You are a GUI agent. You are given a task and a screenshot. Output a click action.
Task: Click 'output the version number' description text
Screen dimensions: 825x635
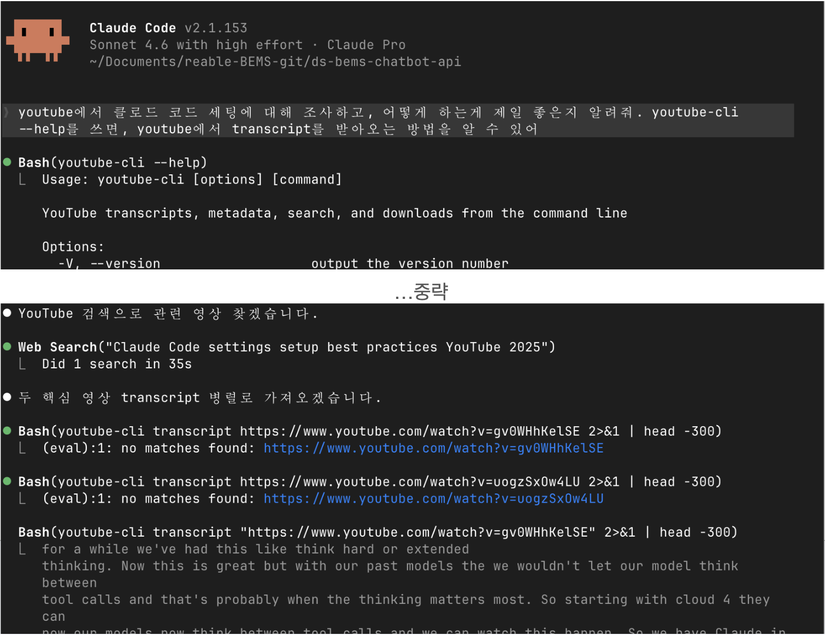pyautogui.click(x=410, y=263)
